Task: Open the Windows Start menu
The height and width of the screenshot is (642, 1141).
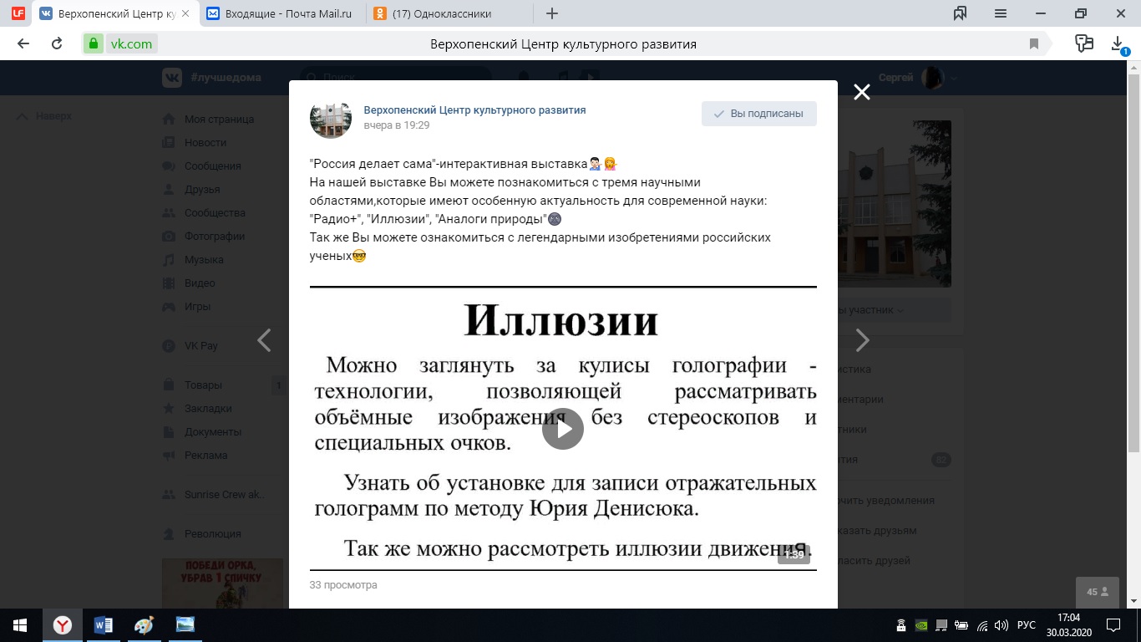Action: pyautogui.click(x=20, y=625)
